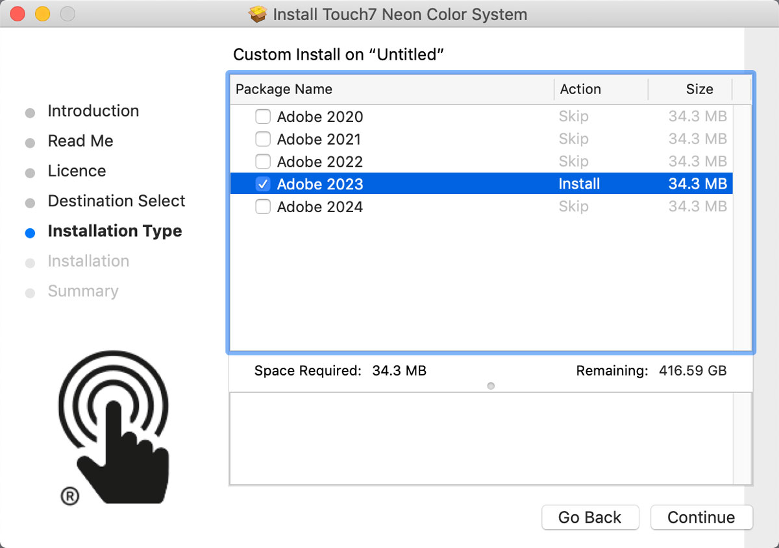Click the Go Back button
This screenshot has width=779, height=548.
pyautogui.click(x=590, y=518)
